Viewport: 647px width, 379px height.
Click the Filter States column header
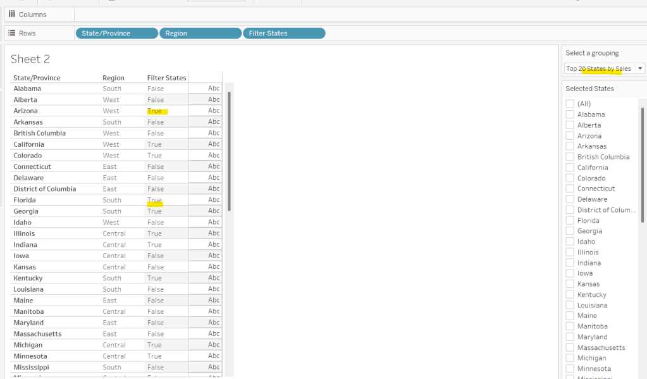point(166,78)
